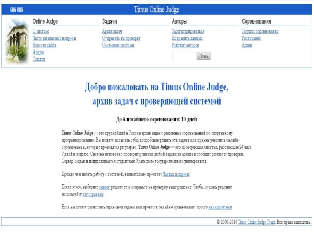Switch site language to ENG
314x235 pixels.
click(13, 9)
